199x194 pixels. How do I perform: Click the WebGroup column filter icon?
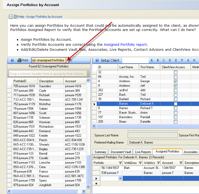pos(140,163)
